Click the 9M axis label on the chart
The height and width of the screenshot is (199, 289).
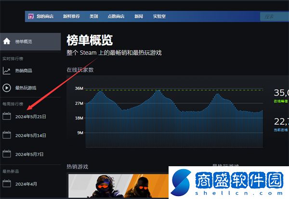pyautogui.click(x=80, y=133)
